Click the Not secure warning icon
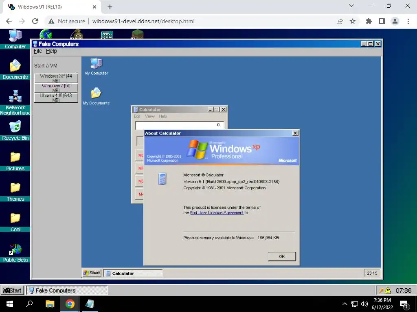The image size is (417, 312). 51,21
